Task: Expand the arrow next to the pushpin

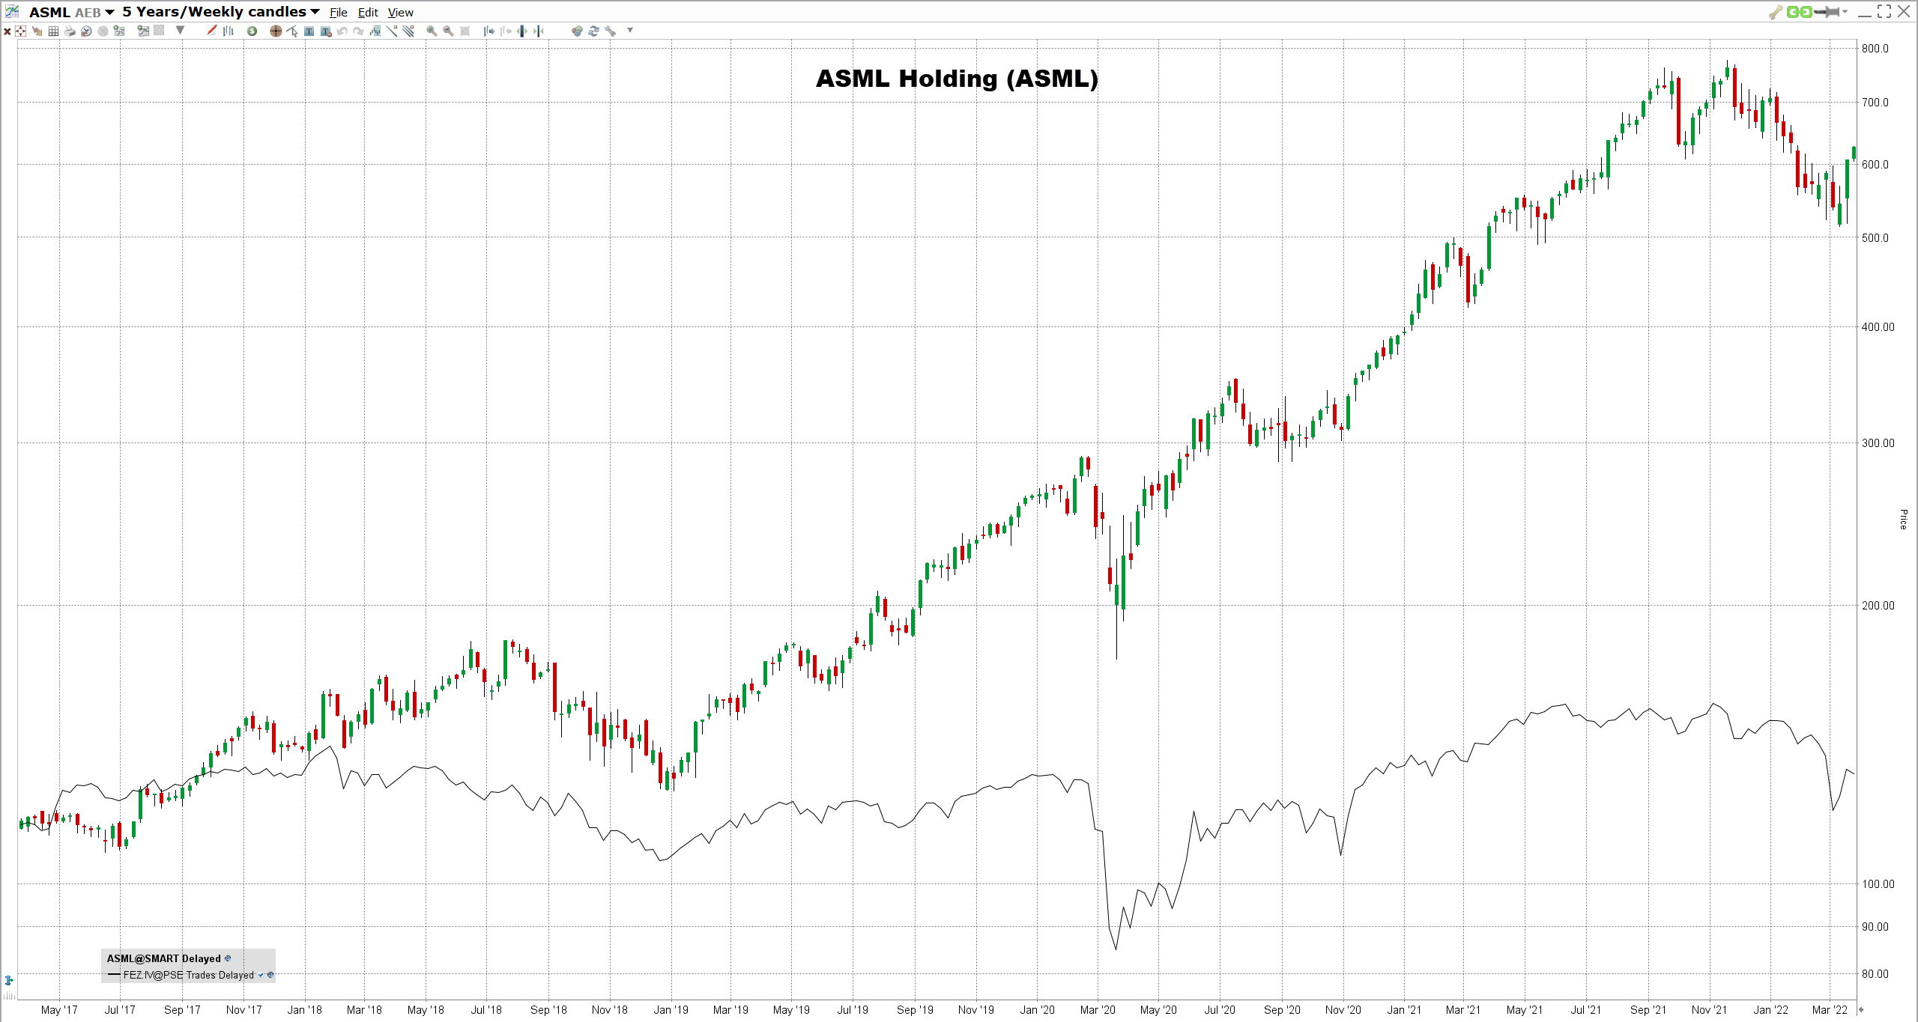Action: pos(1845,12)
